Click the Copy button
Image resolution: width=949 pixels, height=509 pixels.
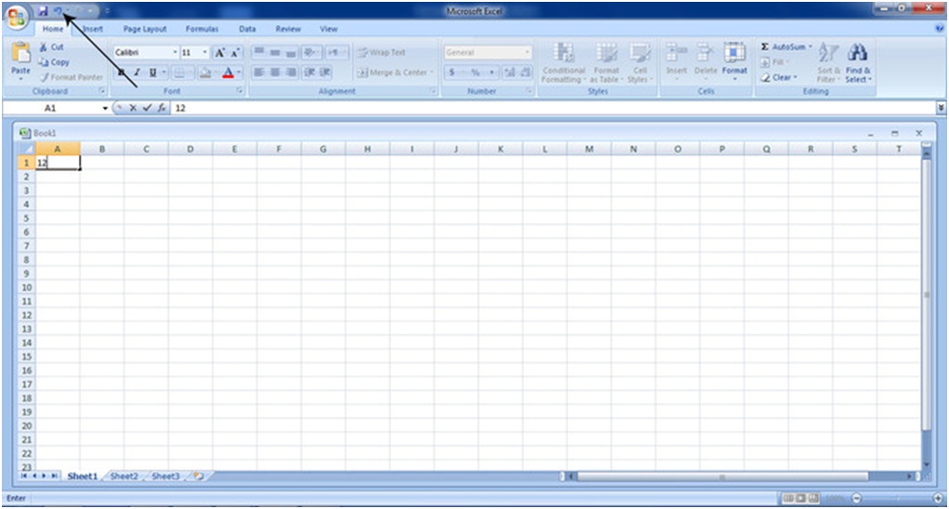click(x=55, y=62)
